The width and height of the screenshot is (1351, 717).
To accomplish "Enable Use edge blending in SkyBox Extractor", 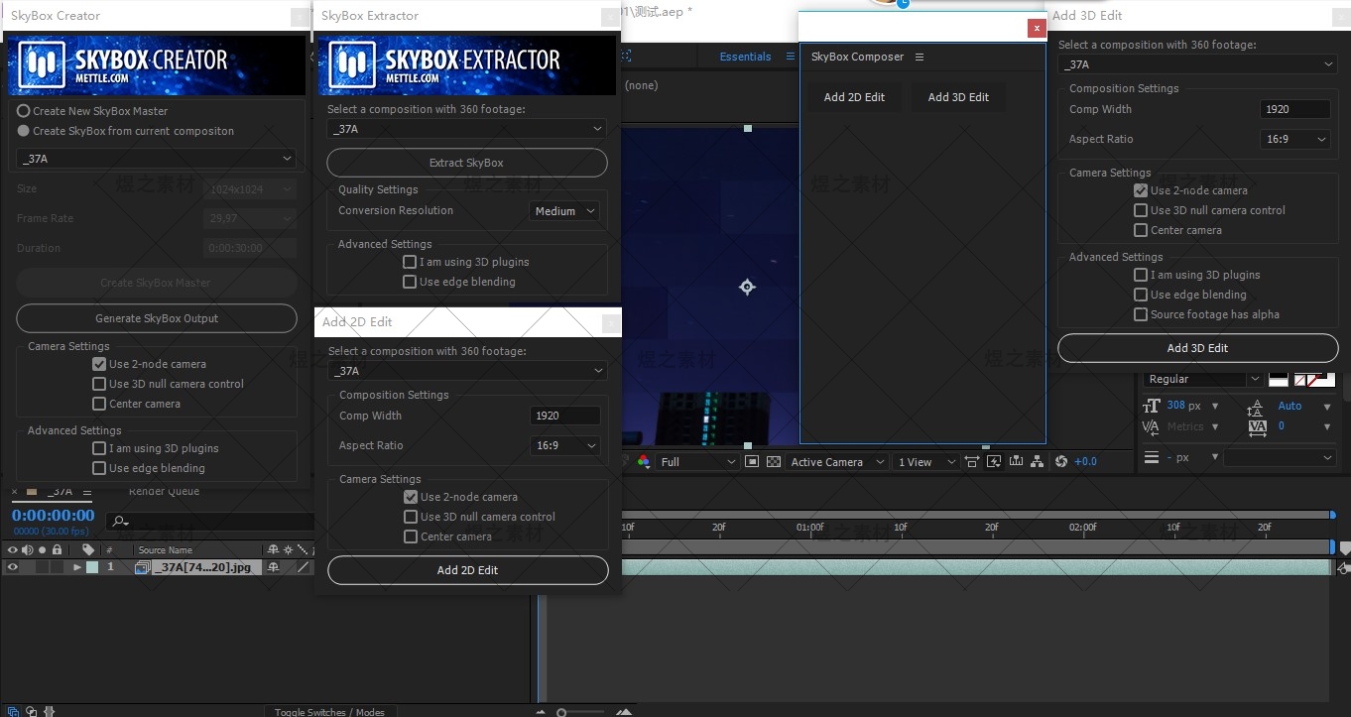I will (x=410, y=282).
